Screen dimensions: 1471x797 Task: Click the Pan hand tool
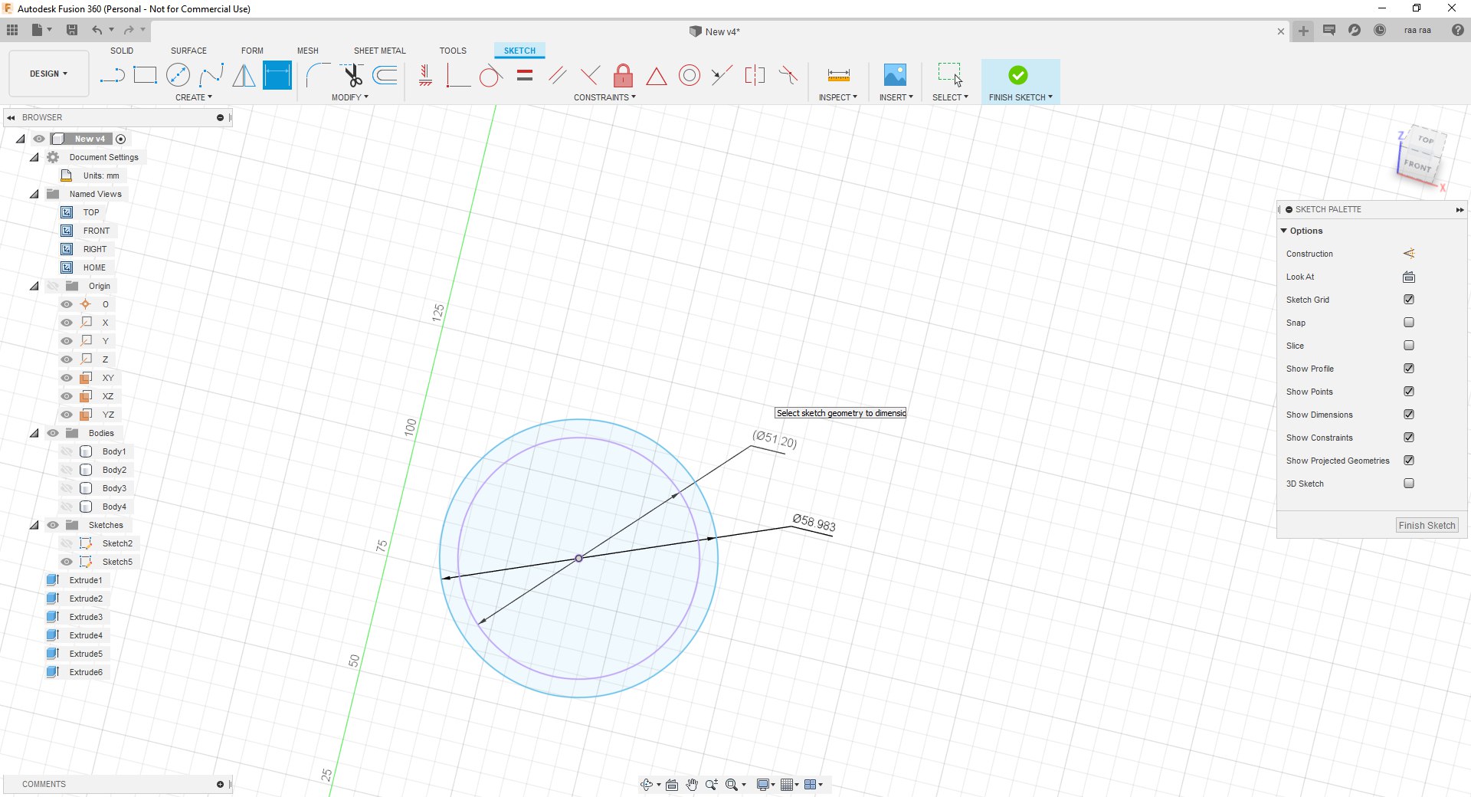[x=692, y=784]
